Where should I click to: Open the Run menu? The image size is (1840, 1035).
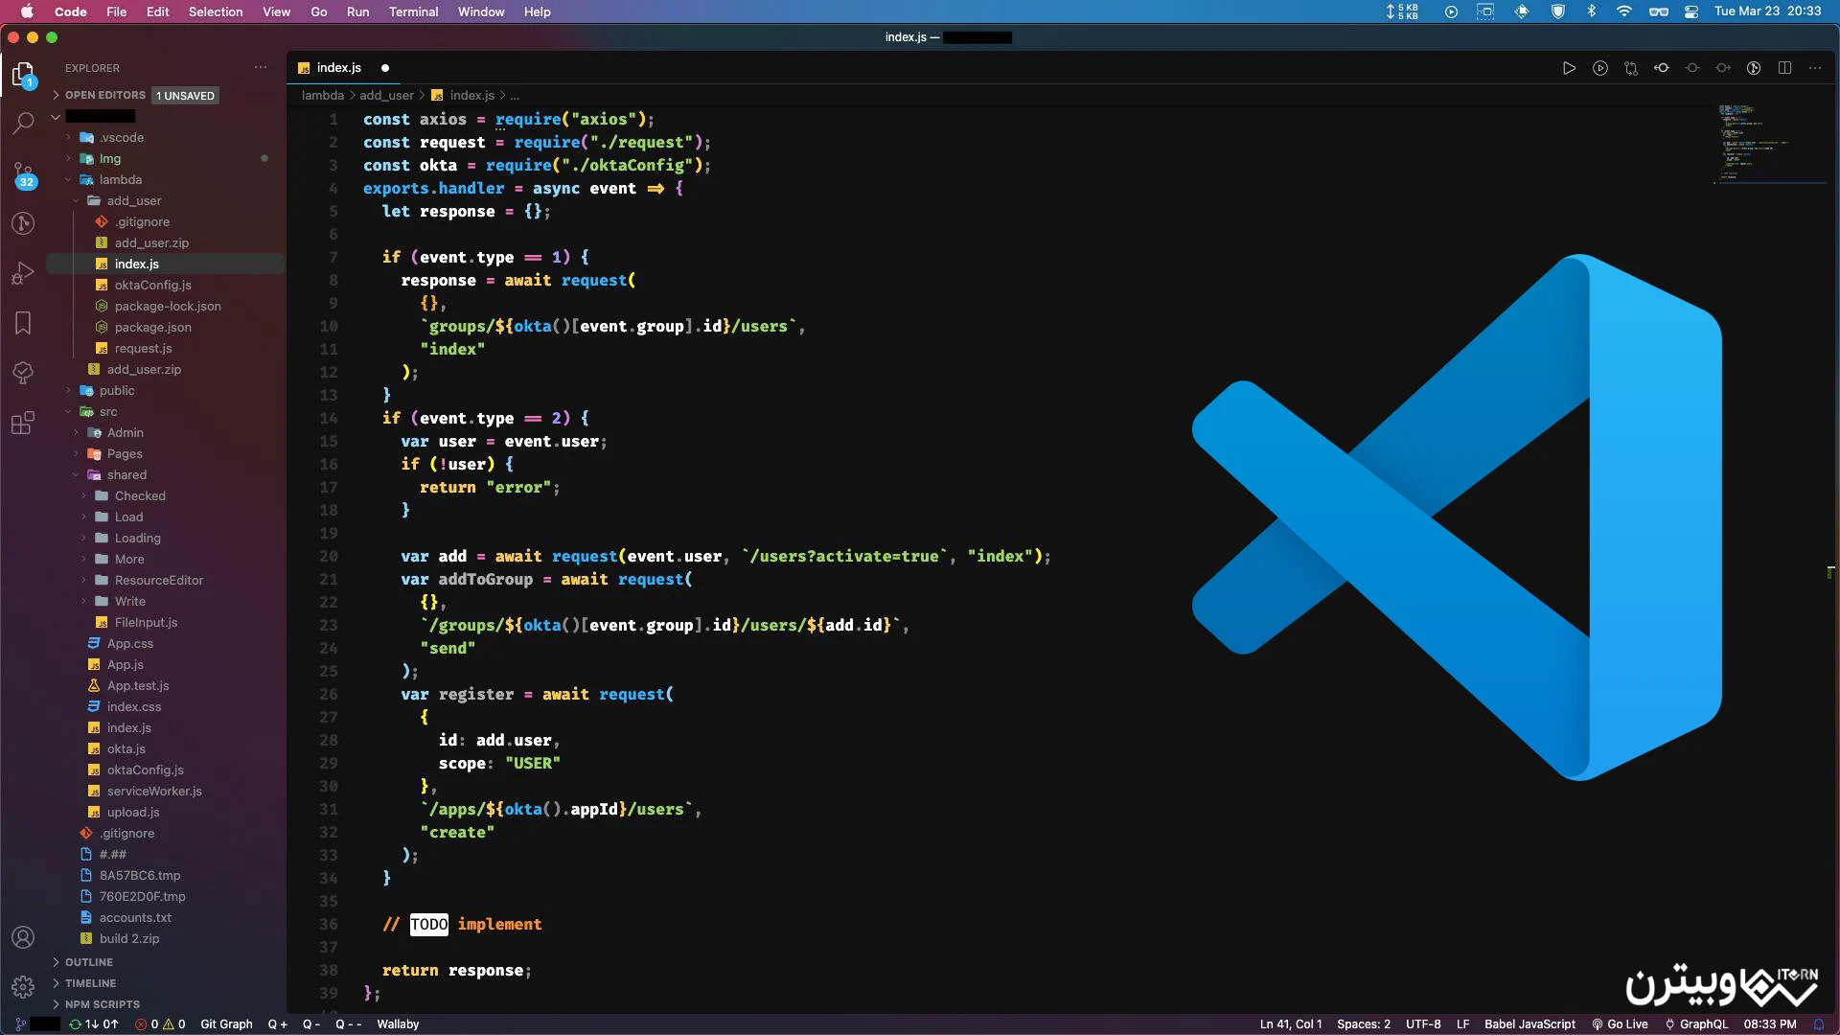[357, 11]
